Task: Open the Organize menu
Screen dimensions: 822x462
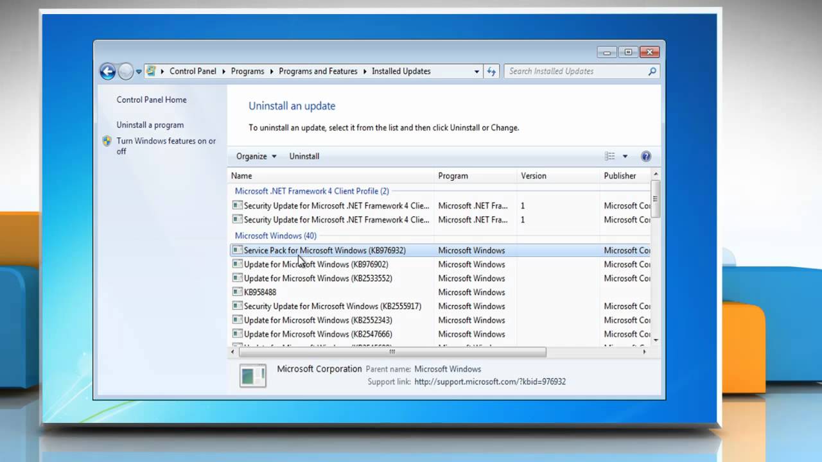Action: (256, 156)
